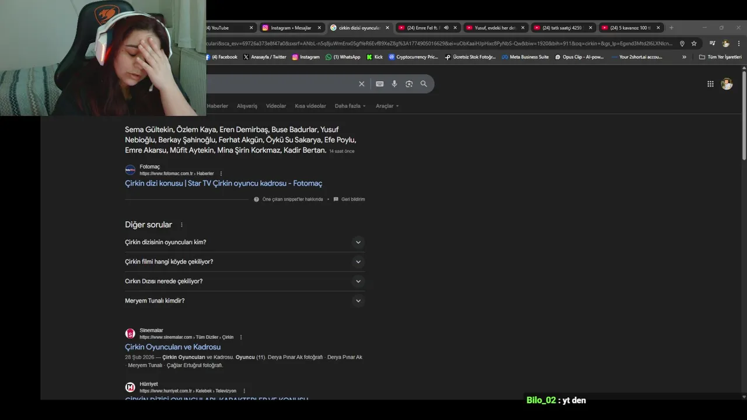Viewport: 747px width, 420px height.
Task: Expand 'Çirkin filmi hangi köyde çekiliyor?' question
Action: [245, 262]
